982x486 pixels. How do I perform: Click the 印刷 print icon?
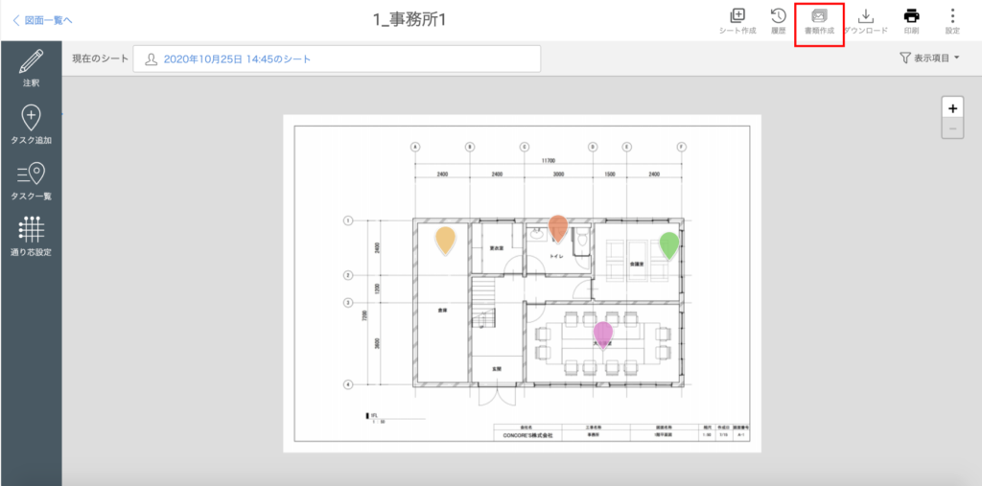911,20
